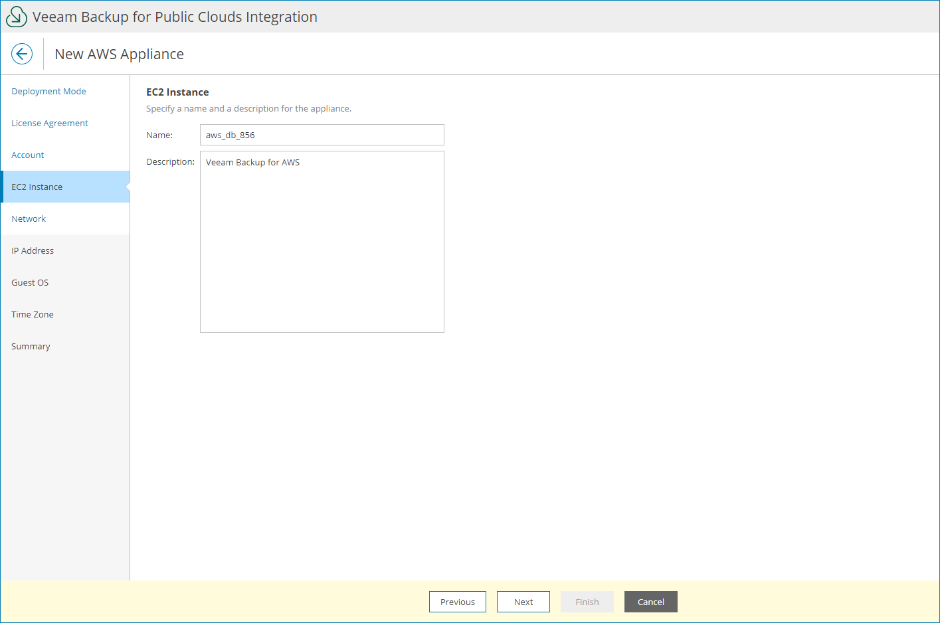
Task: Jump to the Summary step
Action: tap(31, 346)
